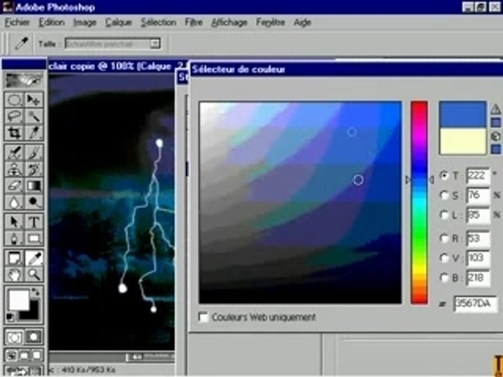The image size is (503, 377).
Task: Select the Gradient tool
Action: (34, 185)
